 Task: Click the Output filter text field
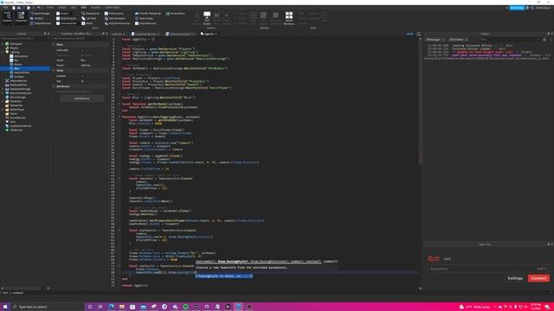tap(507, 40)
